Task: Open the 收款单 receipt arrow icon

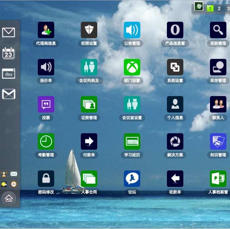Action: click(x=175, y=179)
